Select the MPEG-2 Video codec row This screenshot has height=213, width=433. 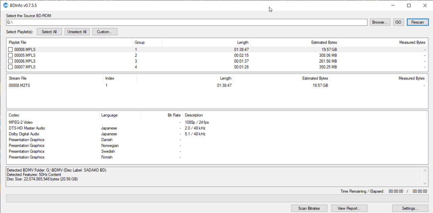[x=216, y=122]
